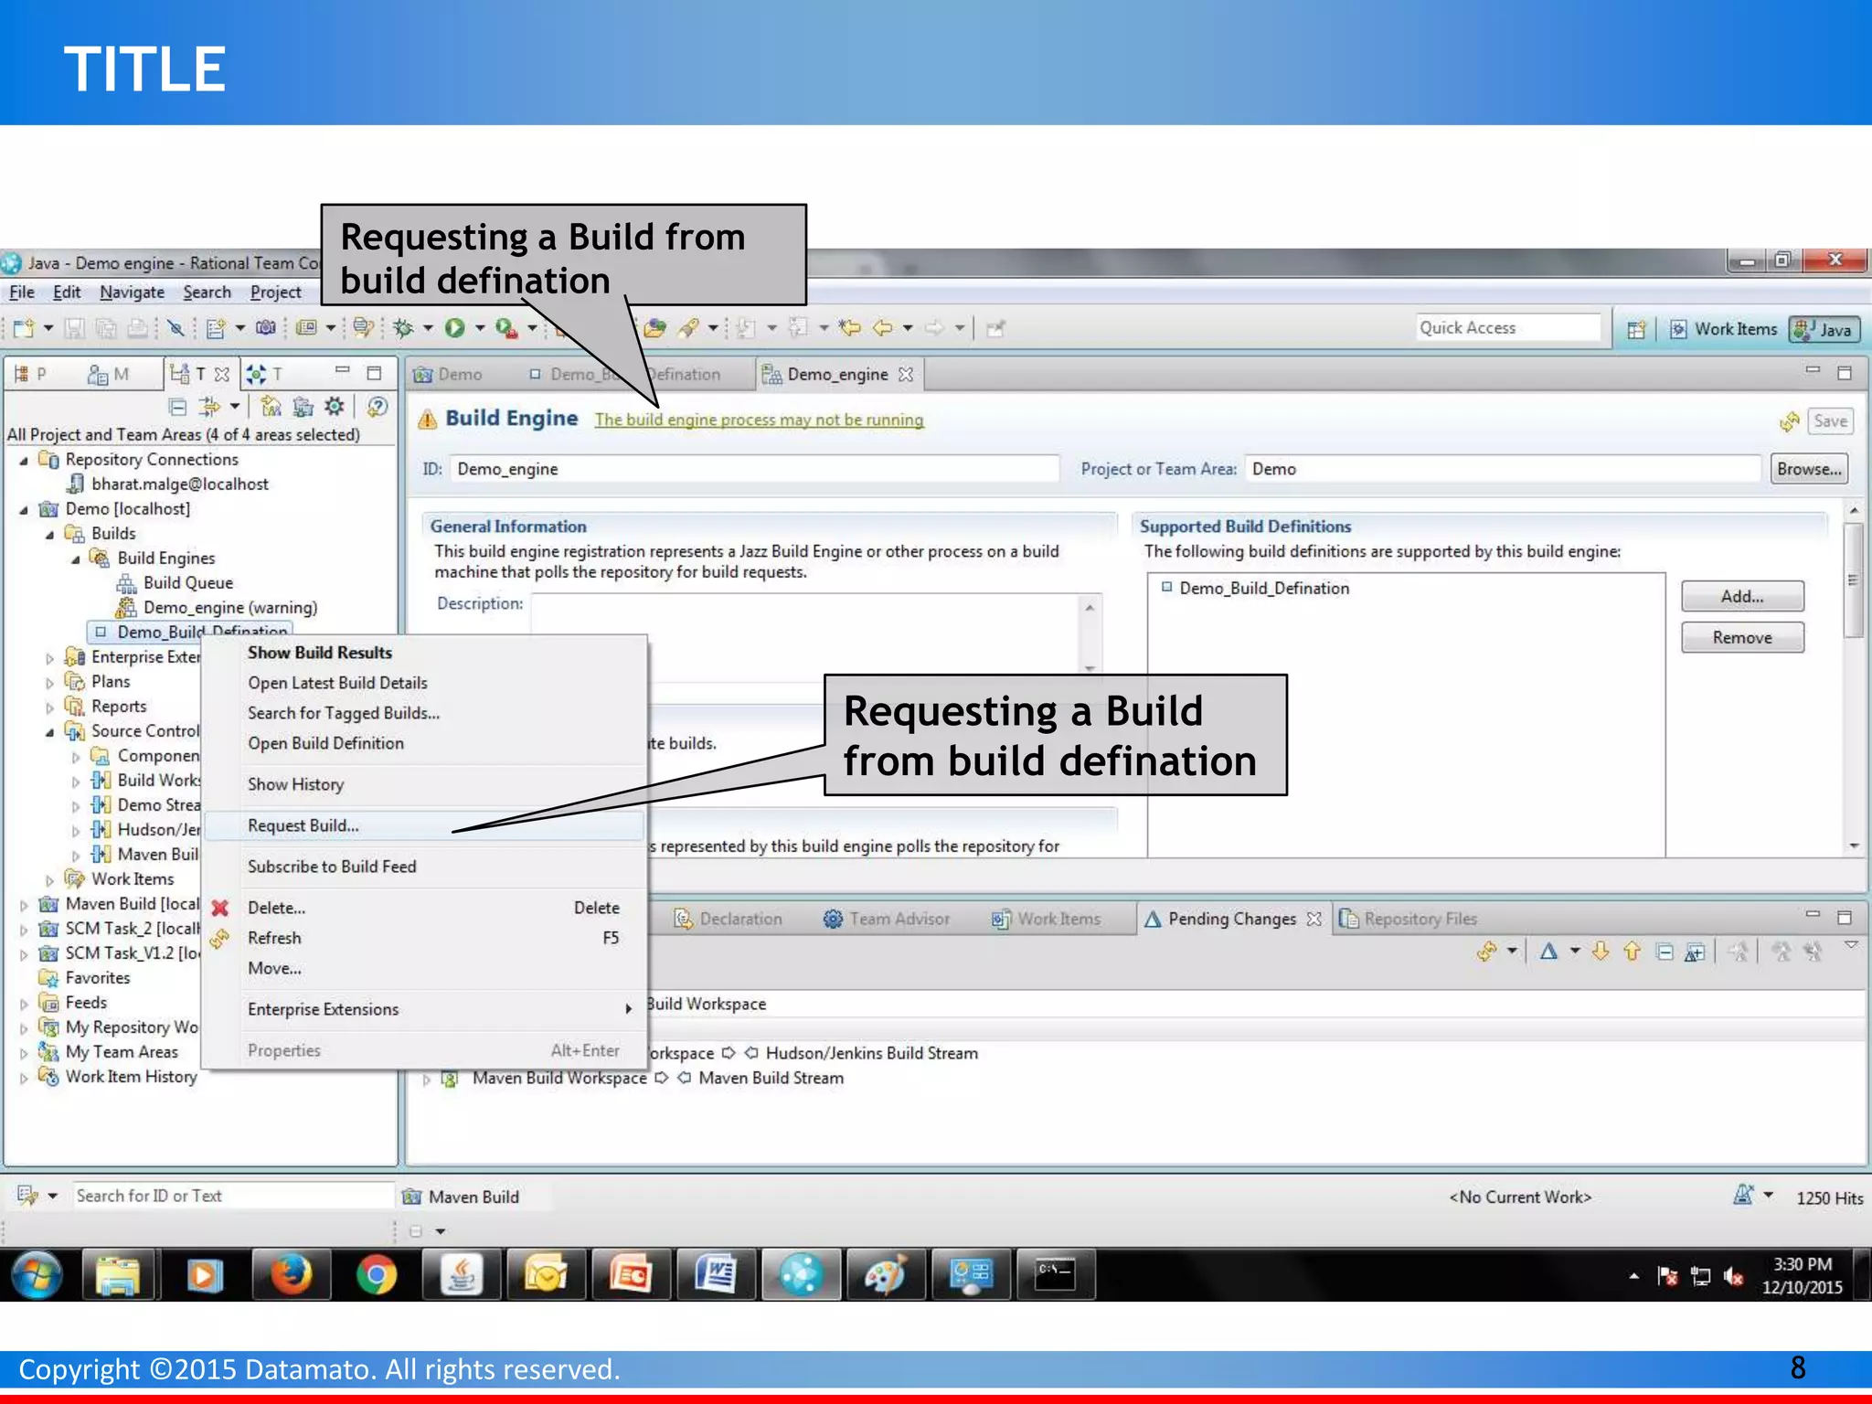Click the Debug bug toolbar icon
The width and height of the screenshot is (1872, 1404).
(403, 328)
